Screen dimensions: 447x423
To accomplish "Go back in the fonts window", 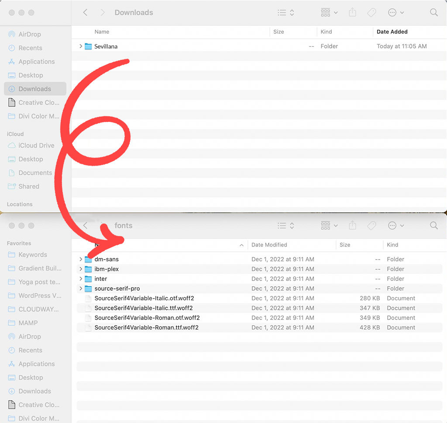I will coord(85,226).
